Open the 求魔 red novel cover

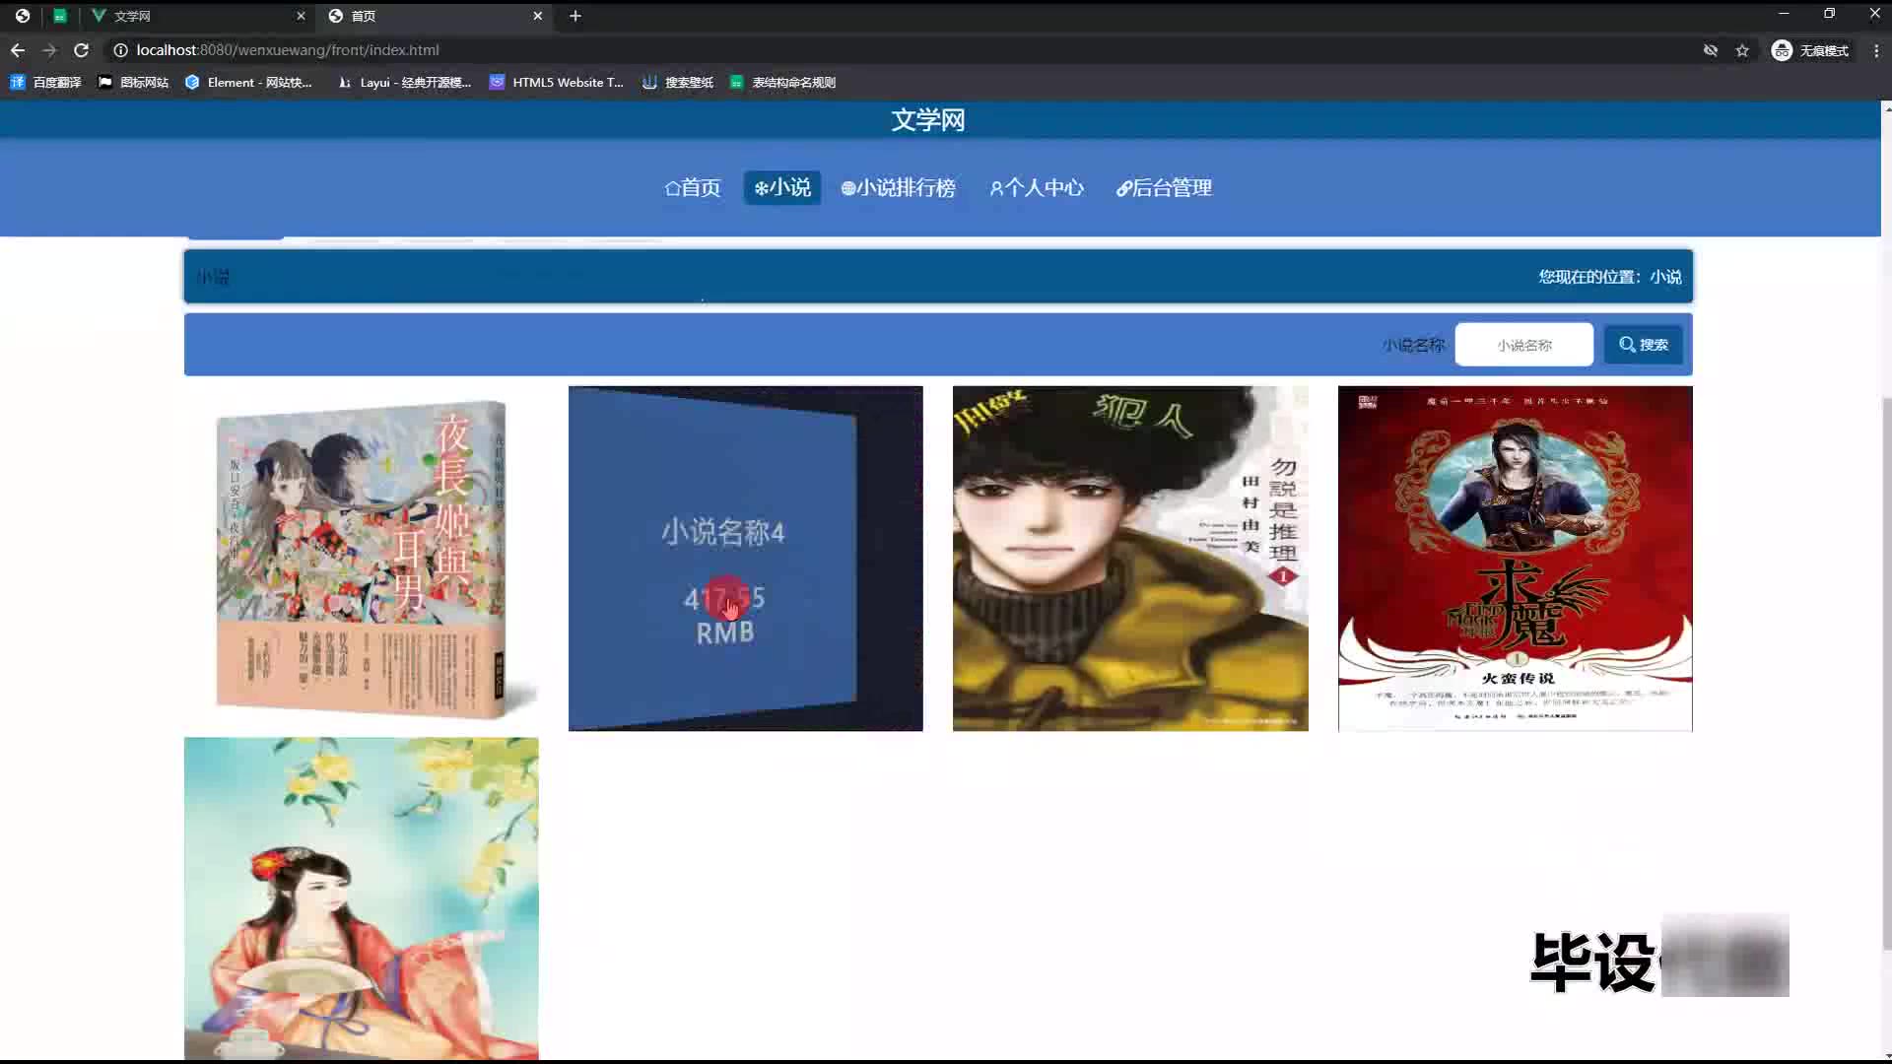click(1515, 558)
